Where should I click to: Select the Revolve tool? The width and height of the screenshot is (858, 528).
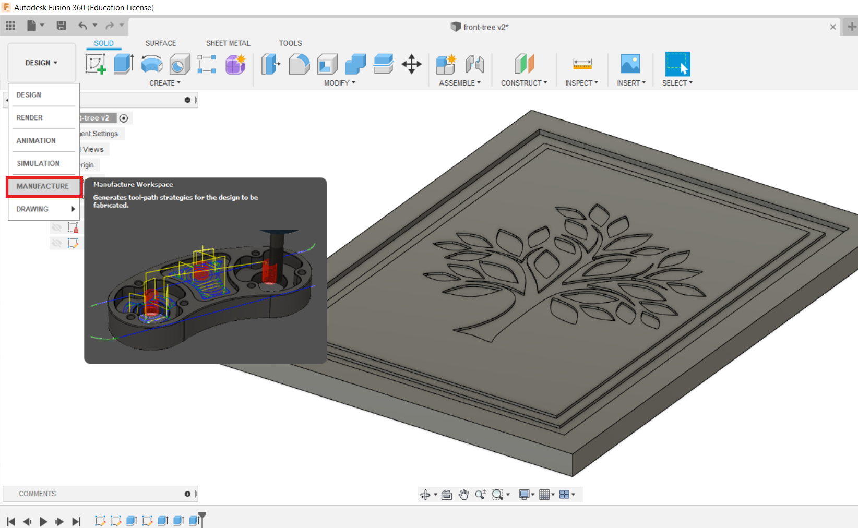click(151, 64)
